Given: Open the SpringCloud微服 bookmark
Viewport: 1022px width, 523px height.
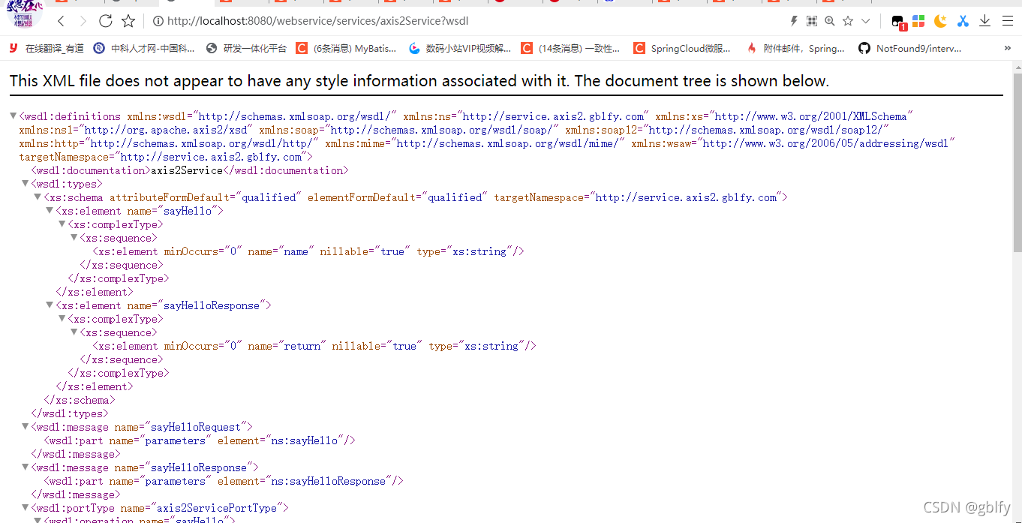Looking at the screenshot, I should pyautogui.click(x=682, y=48).
